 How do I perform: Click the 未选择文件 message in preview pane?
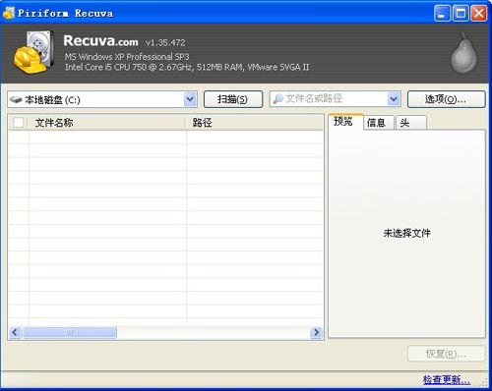point(406,233)
